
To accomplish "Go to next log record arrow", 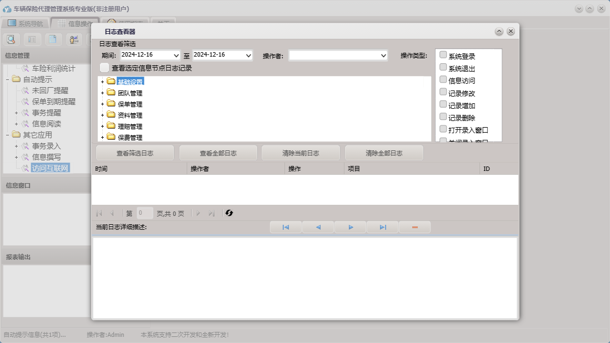I will [x=351, y=227].
